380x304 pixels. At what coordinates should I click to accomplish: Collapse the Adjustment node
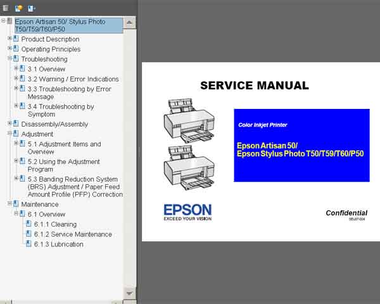tap(9, 133)
